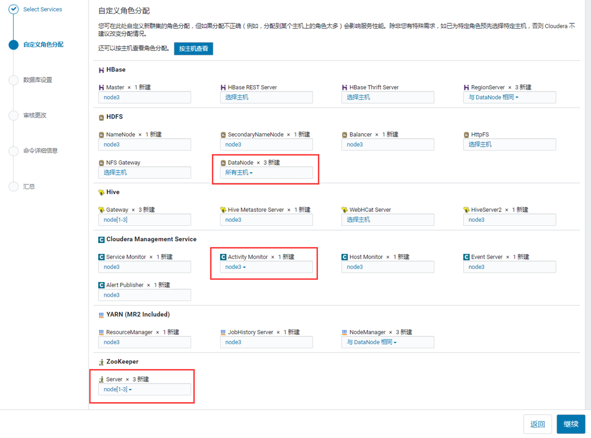Open the Activity Monitor node3 dropdown
Viewport: 591px width, 438px height.
point(266,267)
